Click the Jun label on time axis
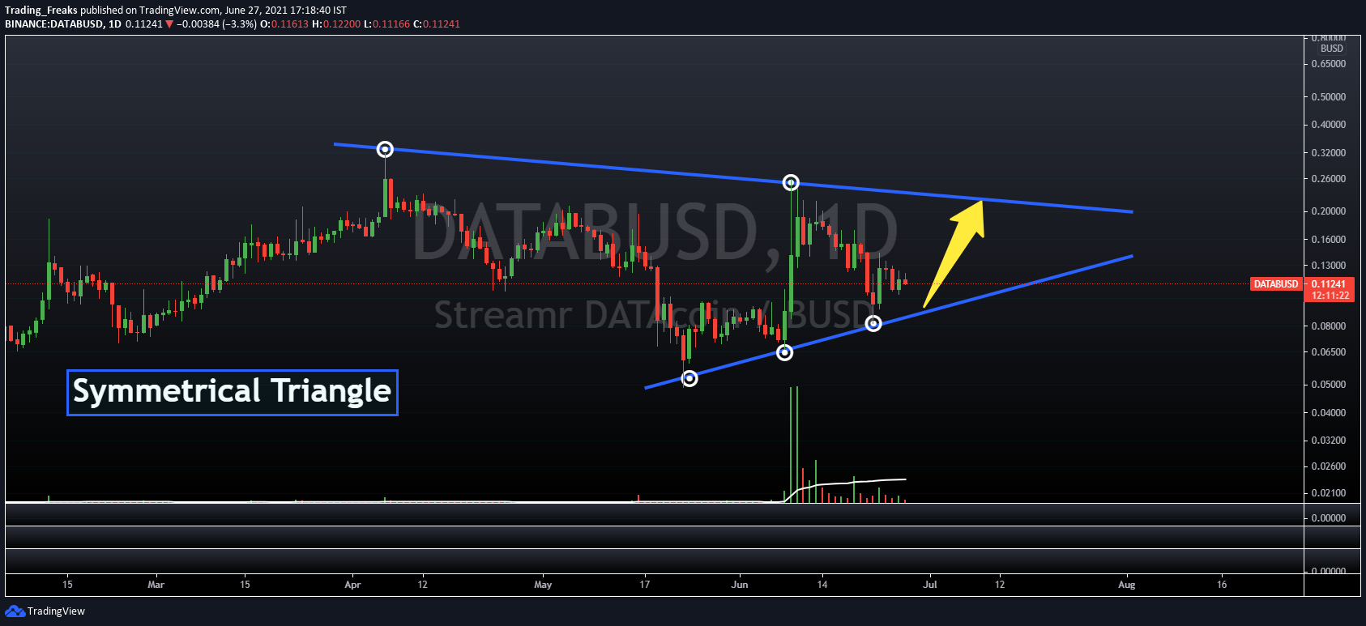Screen dimensions: 1366x626 (x=740, y=585)
